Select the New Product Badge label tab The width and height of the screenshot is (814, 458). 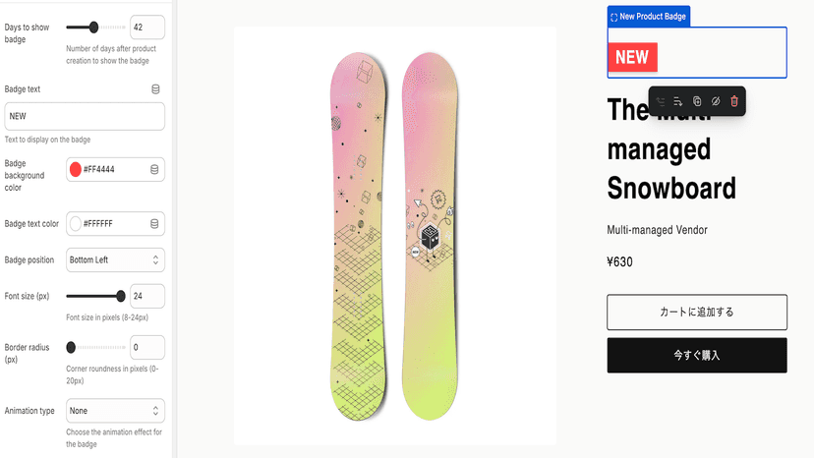(x=649, y=17)
